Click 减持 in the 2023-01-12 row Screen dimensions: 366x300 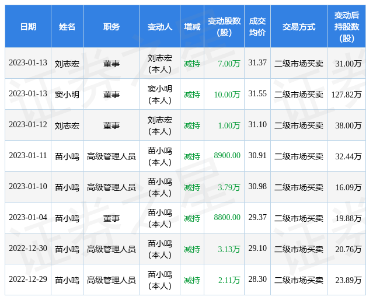pyautogui.click(x=192, y=125)
